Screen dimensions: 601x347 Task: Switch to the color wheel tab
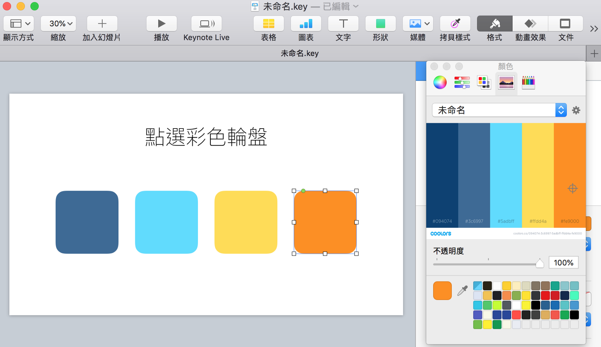pos(439,82)
